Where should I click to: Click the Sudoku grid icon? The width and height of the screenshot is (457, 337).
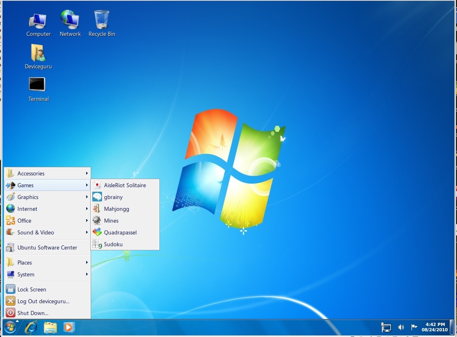pos(97,244)
